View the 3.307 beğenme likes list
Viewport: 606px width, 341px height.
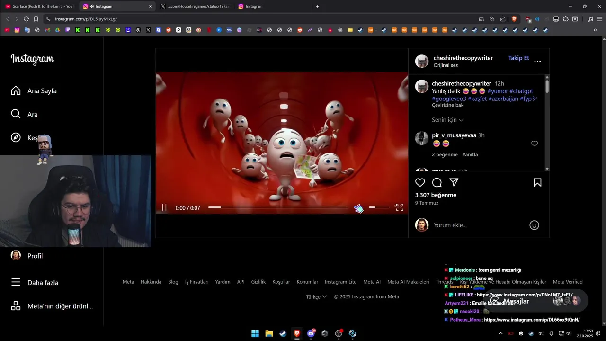(x=436, y=195)
